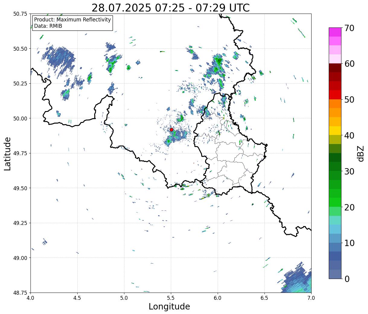Viewport: 368px width, 314px height.
Task: Click the colorbar tick label 30
Action: (349, 171)
